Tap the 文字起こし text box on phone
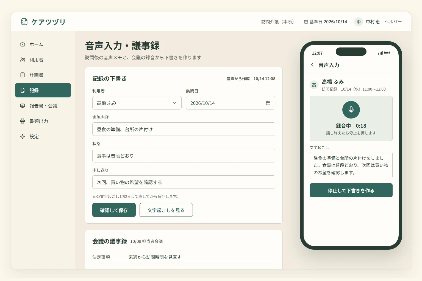Viewport: 422px width, 281px height. [351, 165]
